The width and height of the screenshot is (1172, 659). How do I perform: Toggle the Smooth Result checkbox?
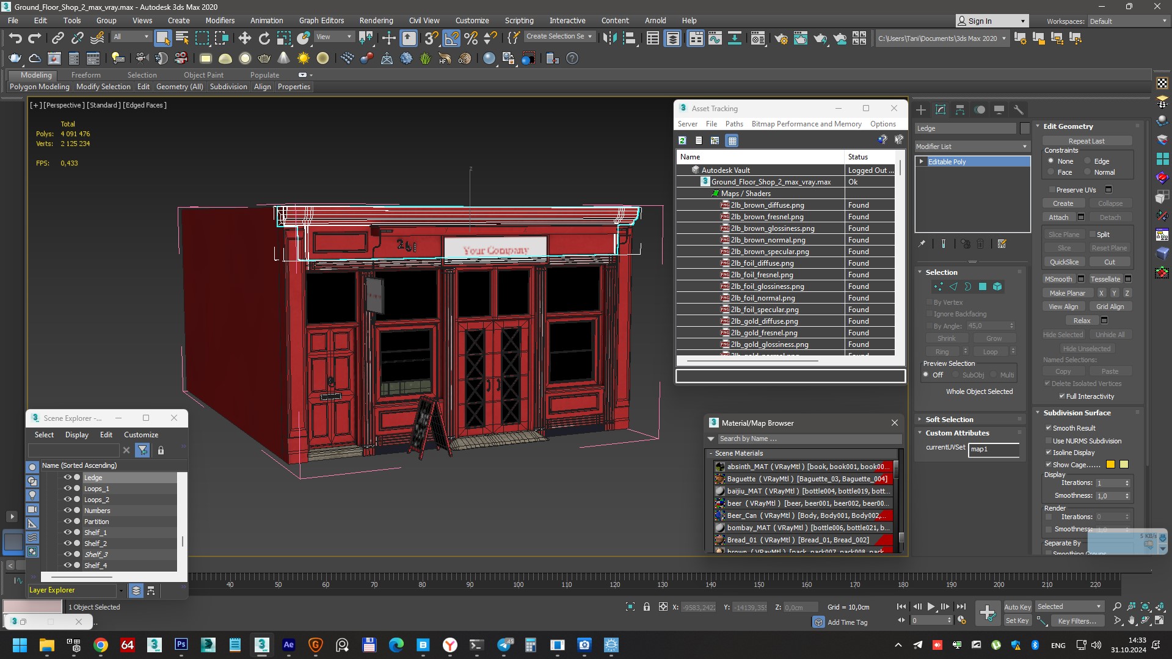[x=1049, y=428]
